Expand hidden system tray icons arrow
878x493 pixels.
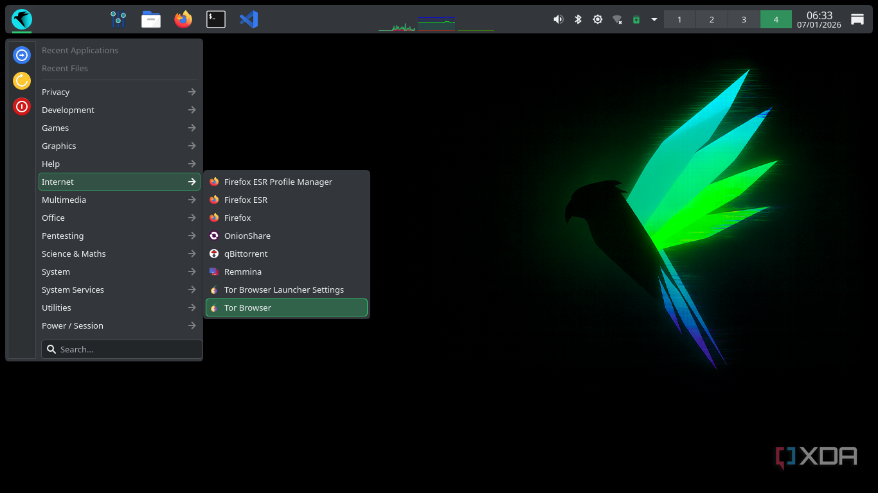654,19
